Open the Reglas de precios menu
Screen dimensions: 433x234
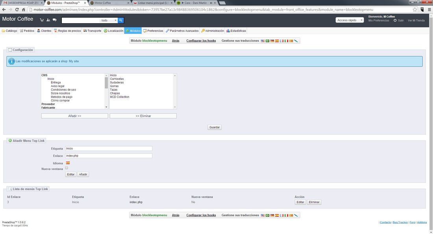click(67, 31)
